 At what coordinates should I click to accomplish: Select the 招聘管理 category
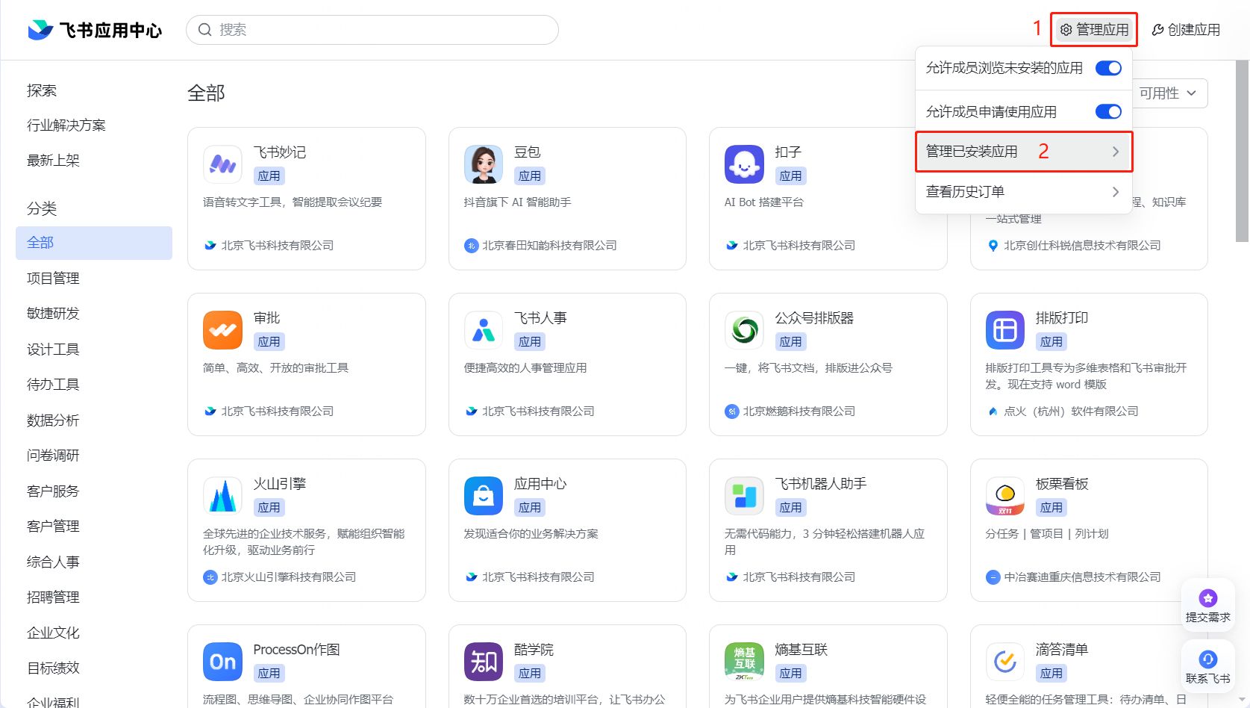coord(53,597)
